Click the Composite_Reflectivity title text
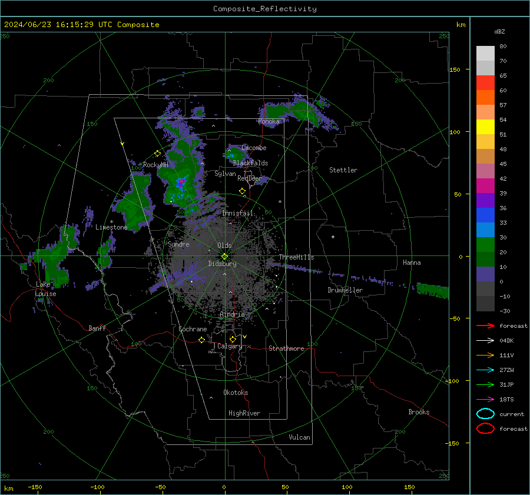Viewport: 530px width, 495px height. tap(265, 9)
